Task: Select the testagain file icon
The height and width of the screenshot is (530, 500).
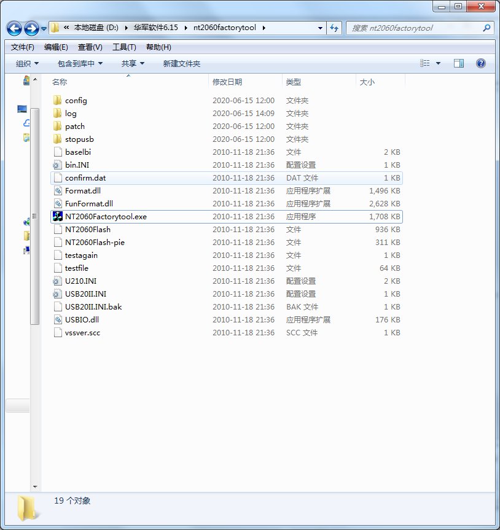Action: [x=58, y=255]
